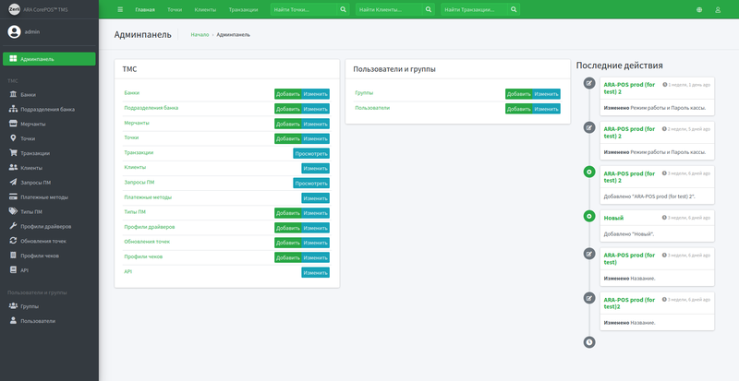Open Транзакции cart item in the sidebar
Viewport: 739px width, 381px height.
35,153
